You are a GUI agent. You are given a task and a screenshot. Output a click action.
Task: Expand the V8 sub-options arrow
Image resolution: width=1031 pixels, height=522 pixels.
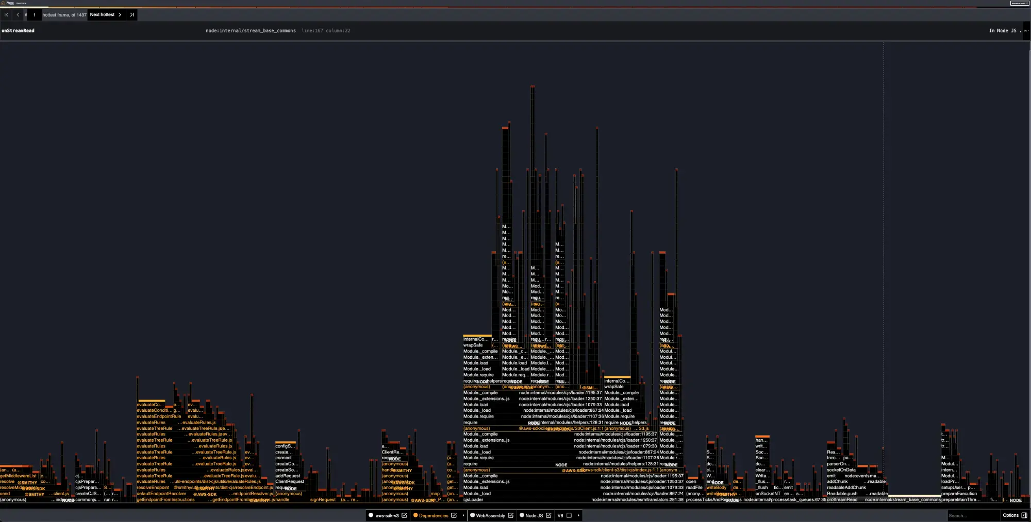[x=578, y=515]
